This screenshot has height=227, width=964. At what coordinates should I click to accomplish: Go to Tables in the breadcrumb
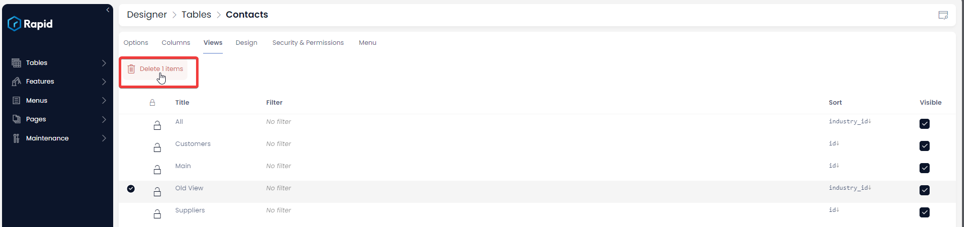coord(196,15)
